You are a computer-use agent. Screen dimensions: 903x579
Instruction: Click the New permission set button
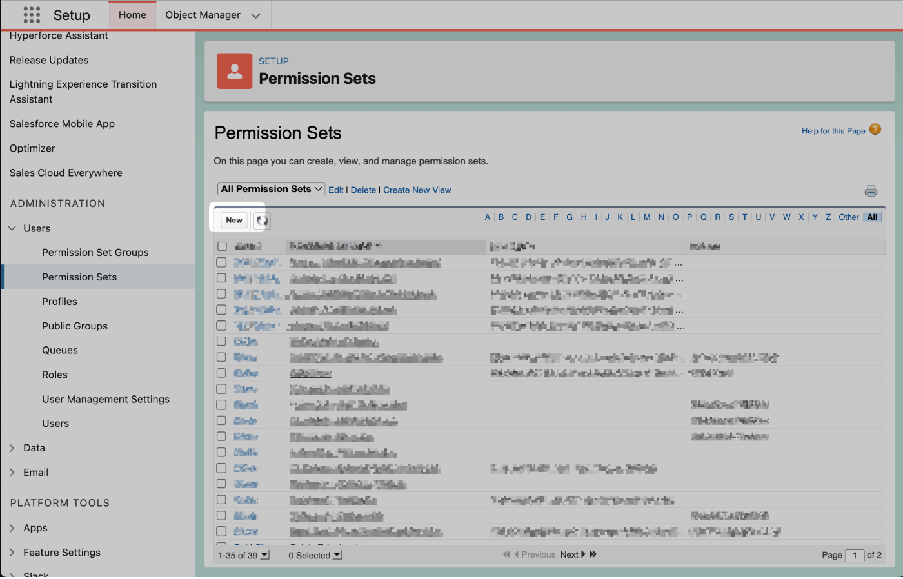click(x=234, y=221)
